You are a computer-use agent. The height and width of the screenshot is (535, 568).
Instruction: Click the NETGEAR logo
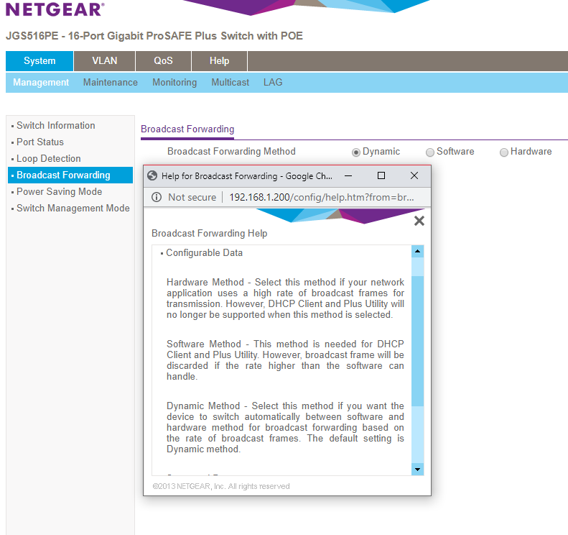tap(55, 9)
